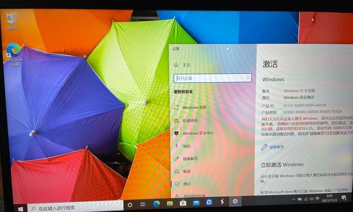This screenshot has width=353, height=212.
Task: Click the Settings gear on taskbar
Action: click(235, 201)
